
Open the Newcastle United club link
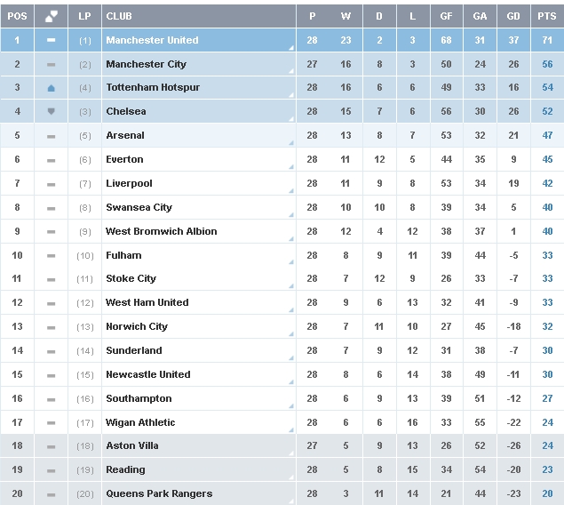click(147, 374)
